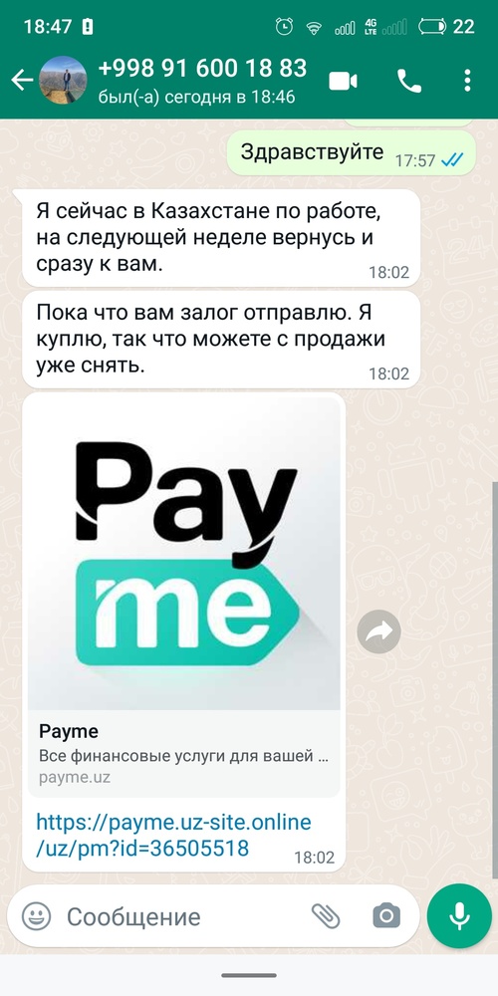This screenshot has height=996, width=498.
Task: Select the Здравствуйте sent message
Action: click(352, 153)
